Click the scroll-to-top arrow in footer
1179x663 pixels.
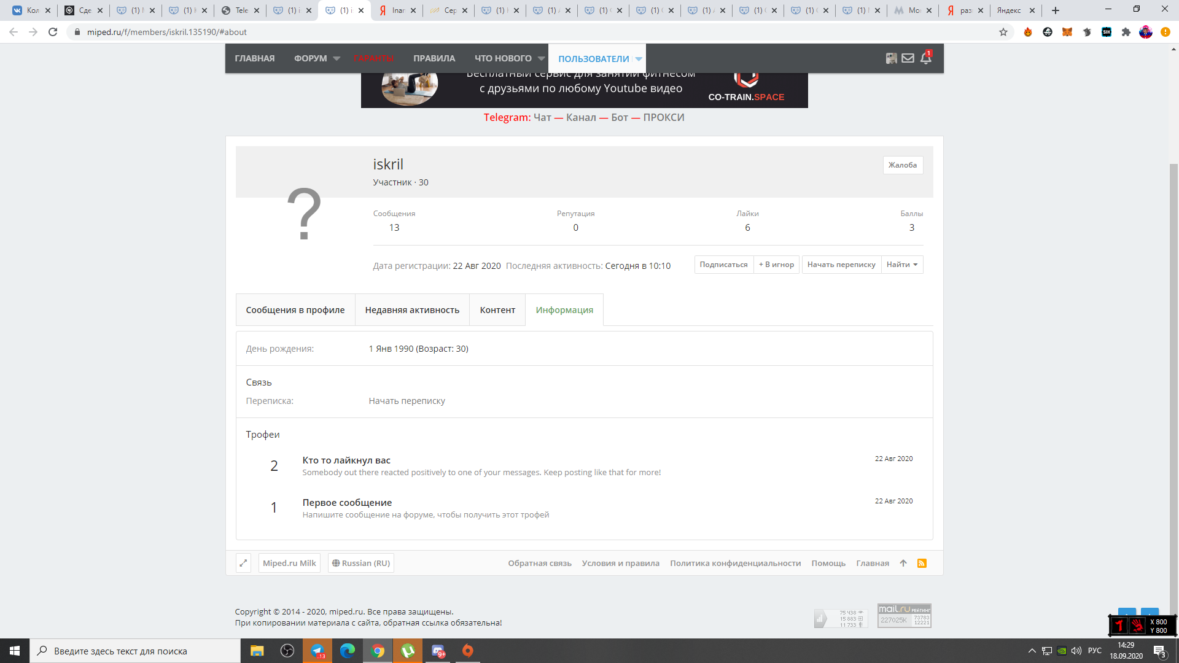[903, 563]
